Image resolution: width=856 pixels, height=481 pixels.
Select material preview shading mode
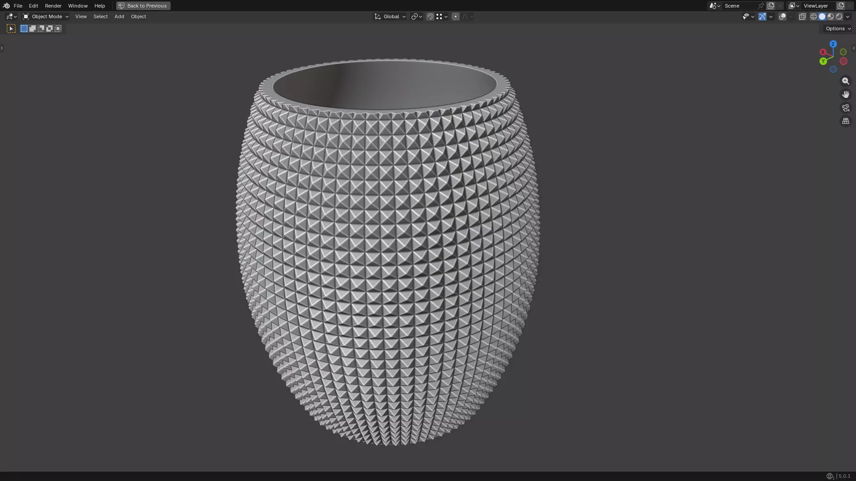click(831, 16)
